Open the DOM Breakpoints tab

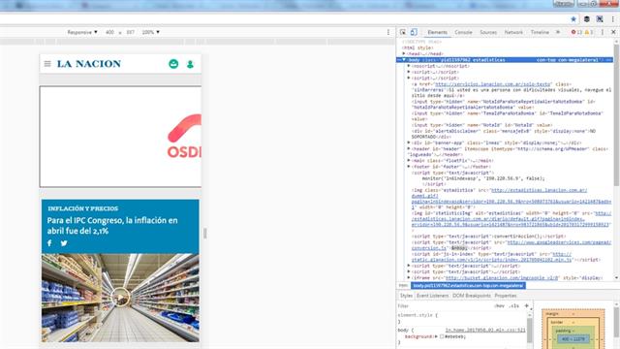[x=472, y=296]
